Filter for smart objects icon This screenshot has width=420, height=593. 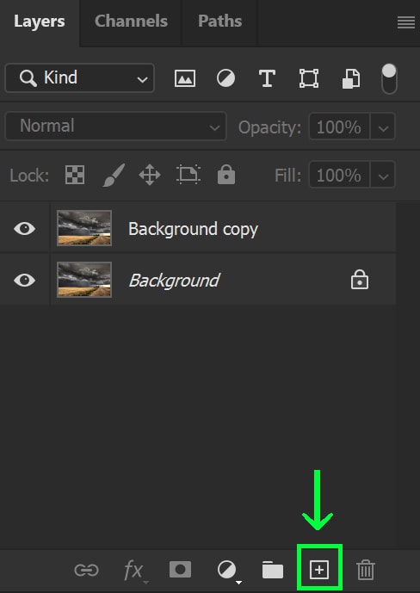point(351,78)
